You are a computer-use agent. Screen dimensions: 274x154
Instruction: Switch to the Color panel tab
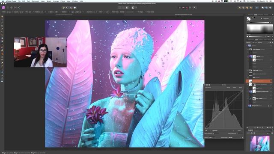tap(256, 15)
